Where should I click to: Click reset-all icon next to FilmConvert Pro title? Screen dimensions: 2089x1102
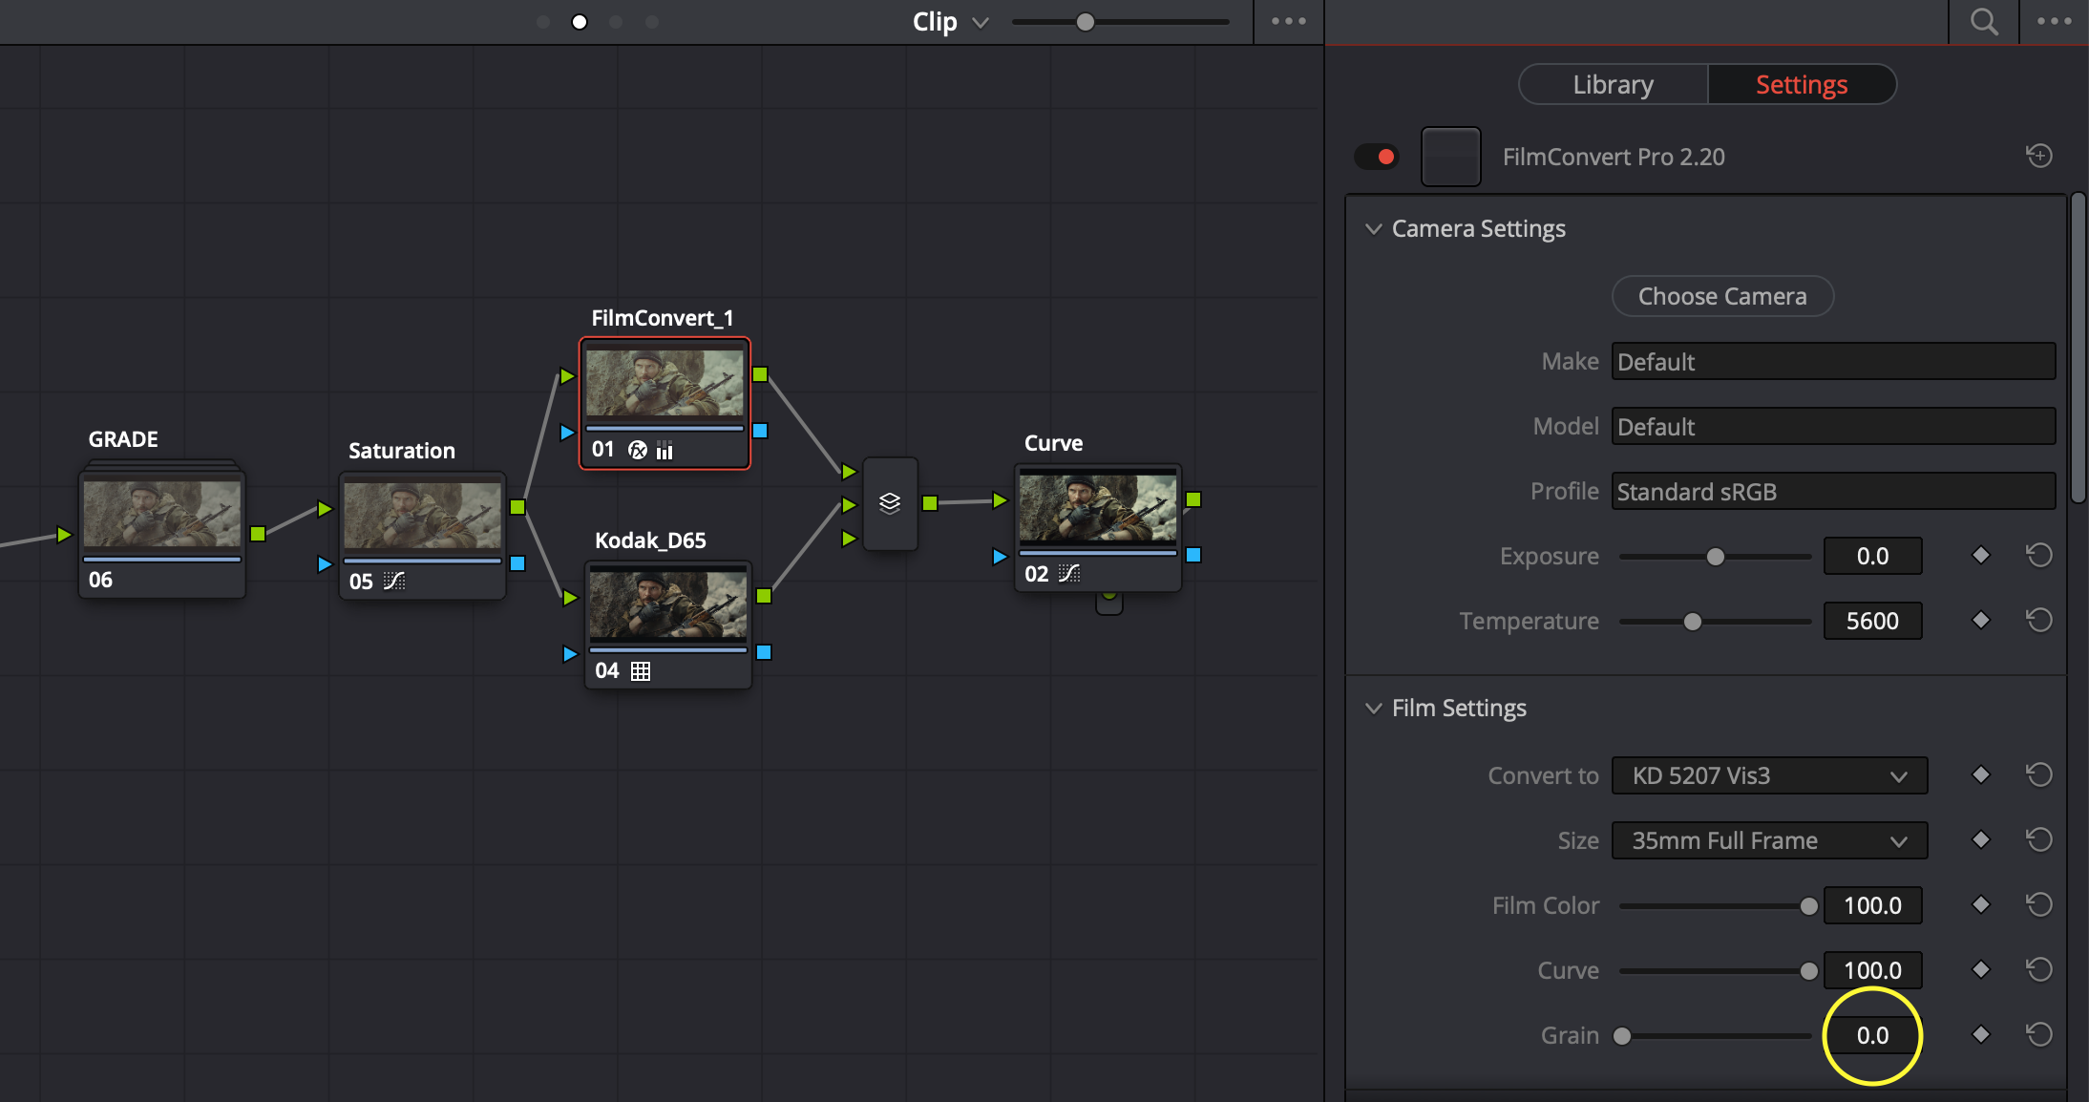pyautogui.click(x=2038, y=156)
